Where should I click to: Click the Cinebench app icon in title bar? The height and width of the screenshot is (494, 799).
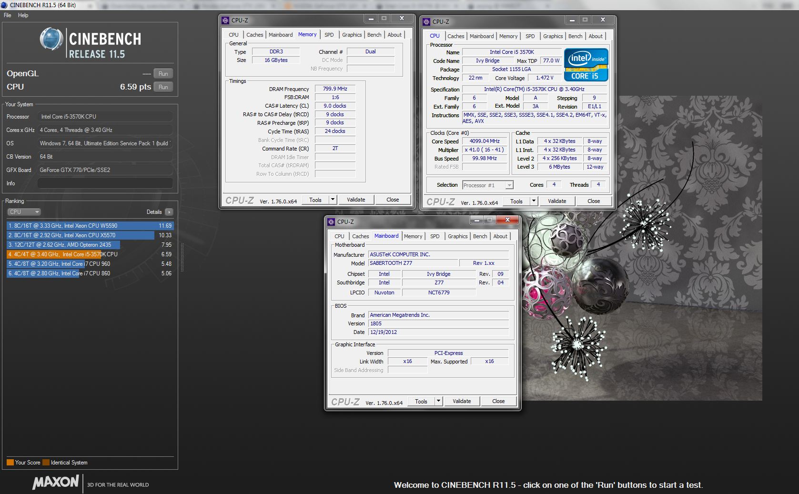[4, 5]
